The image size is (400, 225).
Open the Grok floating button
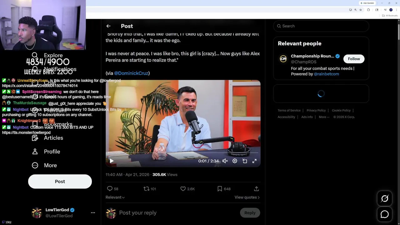[x=385, y=199]
